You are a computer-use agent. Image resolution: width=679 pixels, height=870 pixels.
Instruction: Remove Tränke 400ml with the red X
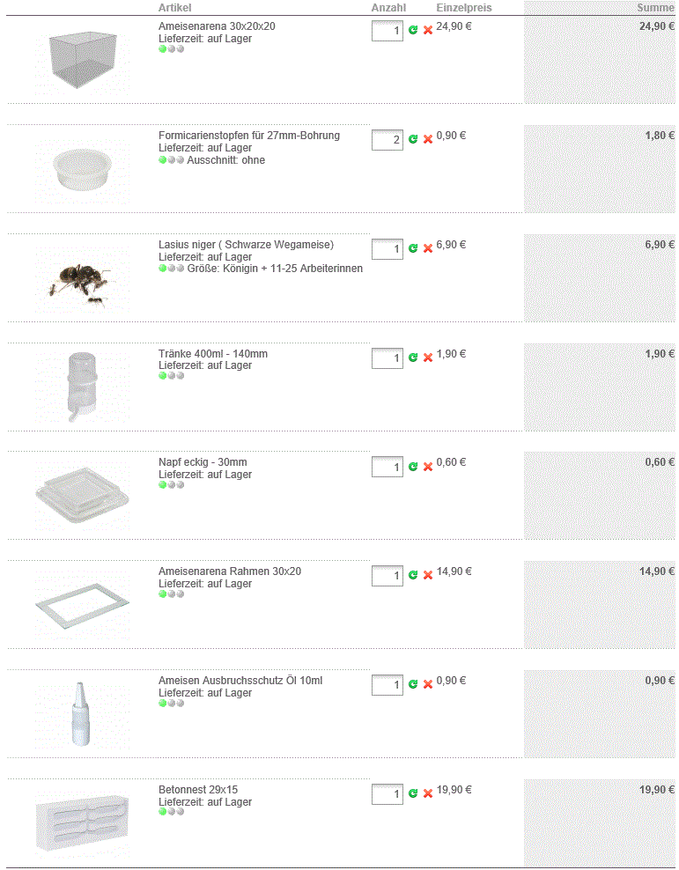click(428, 358)
